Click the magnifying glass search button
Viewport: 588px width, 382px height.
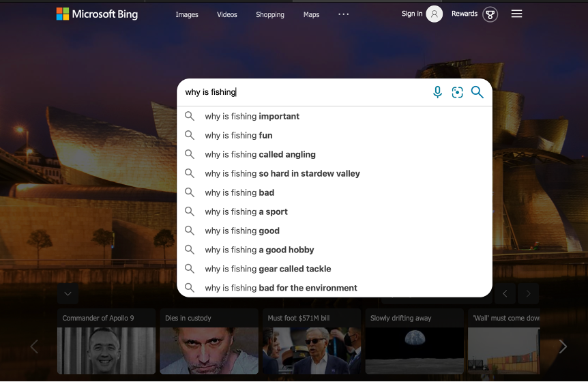pos(477,92)
